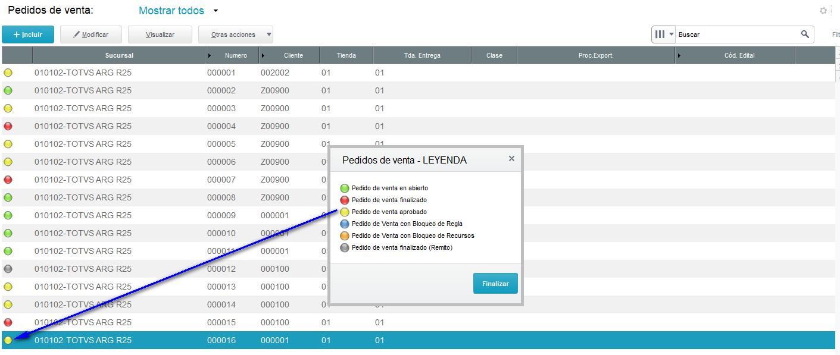The image size is (840, 355).
Task: Select order number 000001 cell
Action: [221, 73]
